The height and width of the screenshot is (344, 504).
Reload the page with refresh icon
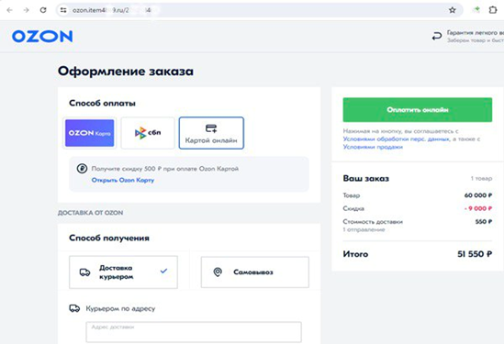click(43, 10)
